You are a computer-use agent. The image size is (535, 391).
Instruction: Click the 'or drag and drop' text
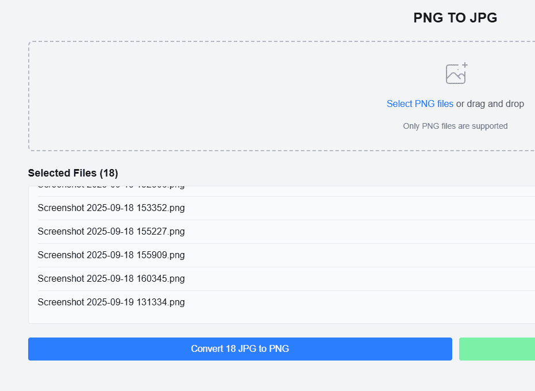coord(490,104)
